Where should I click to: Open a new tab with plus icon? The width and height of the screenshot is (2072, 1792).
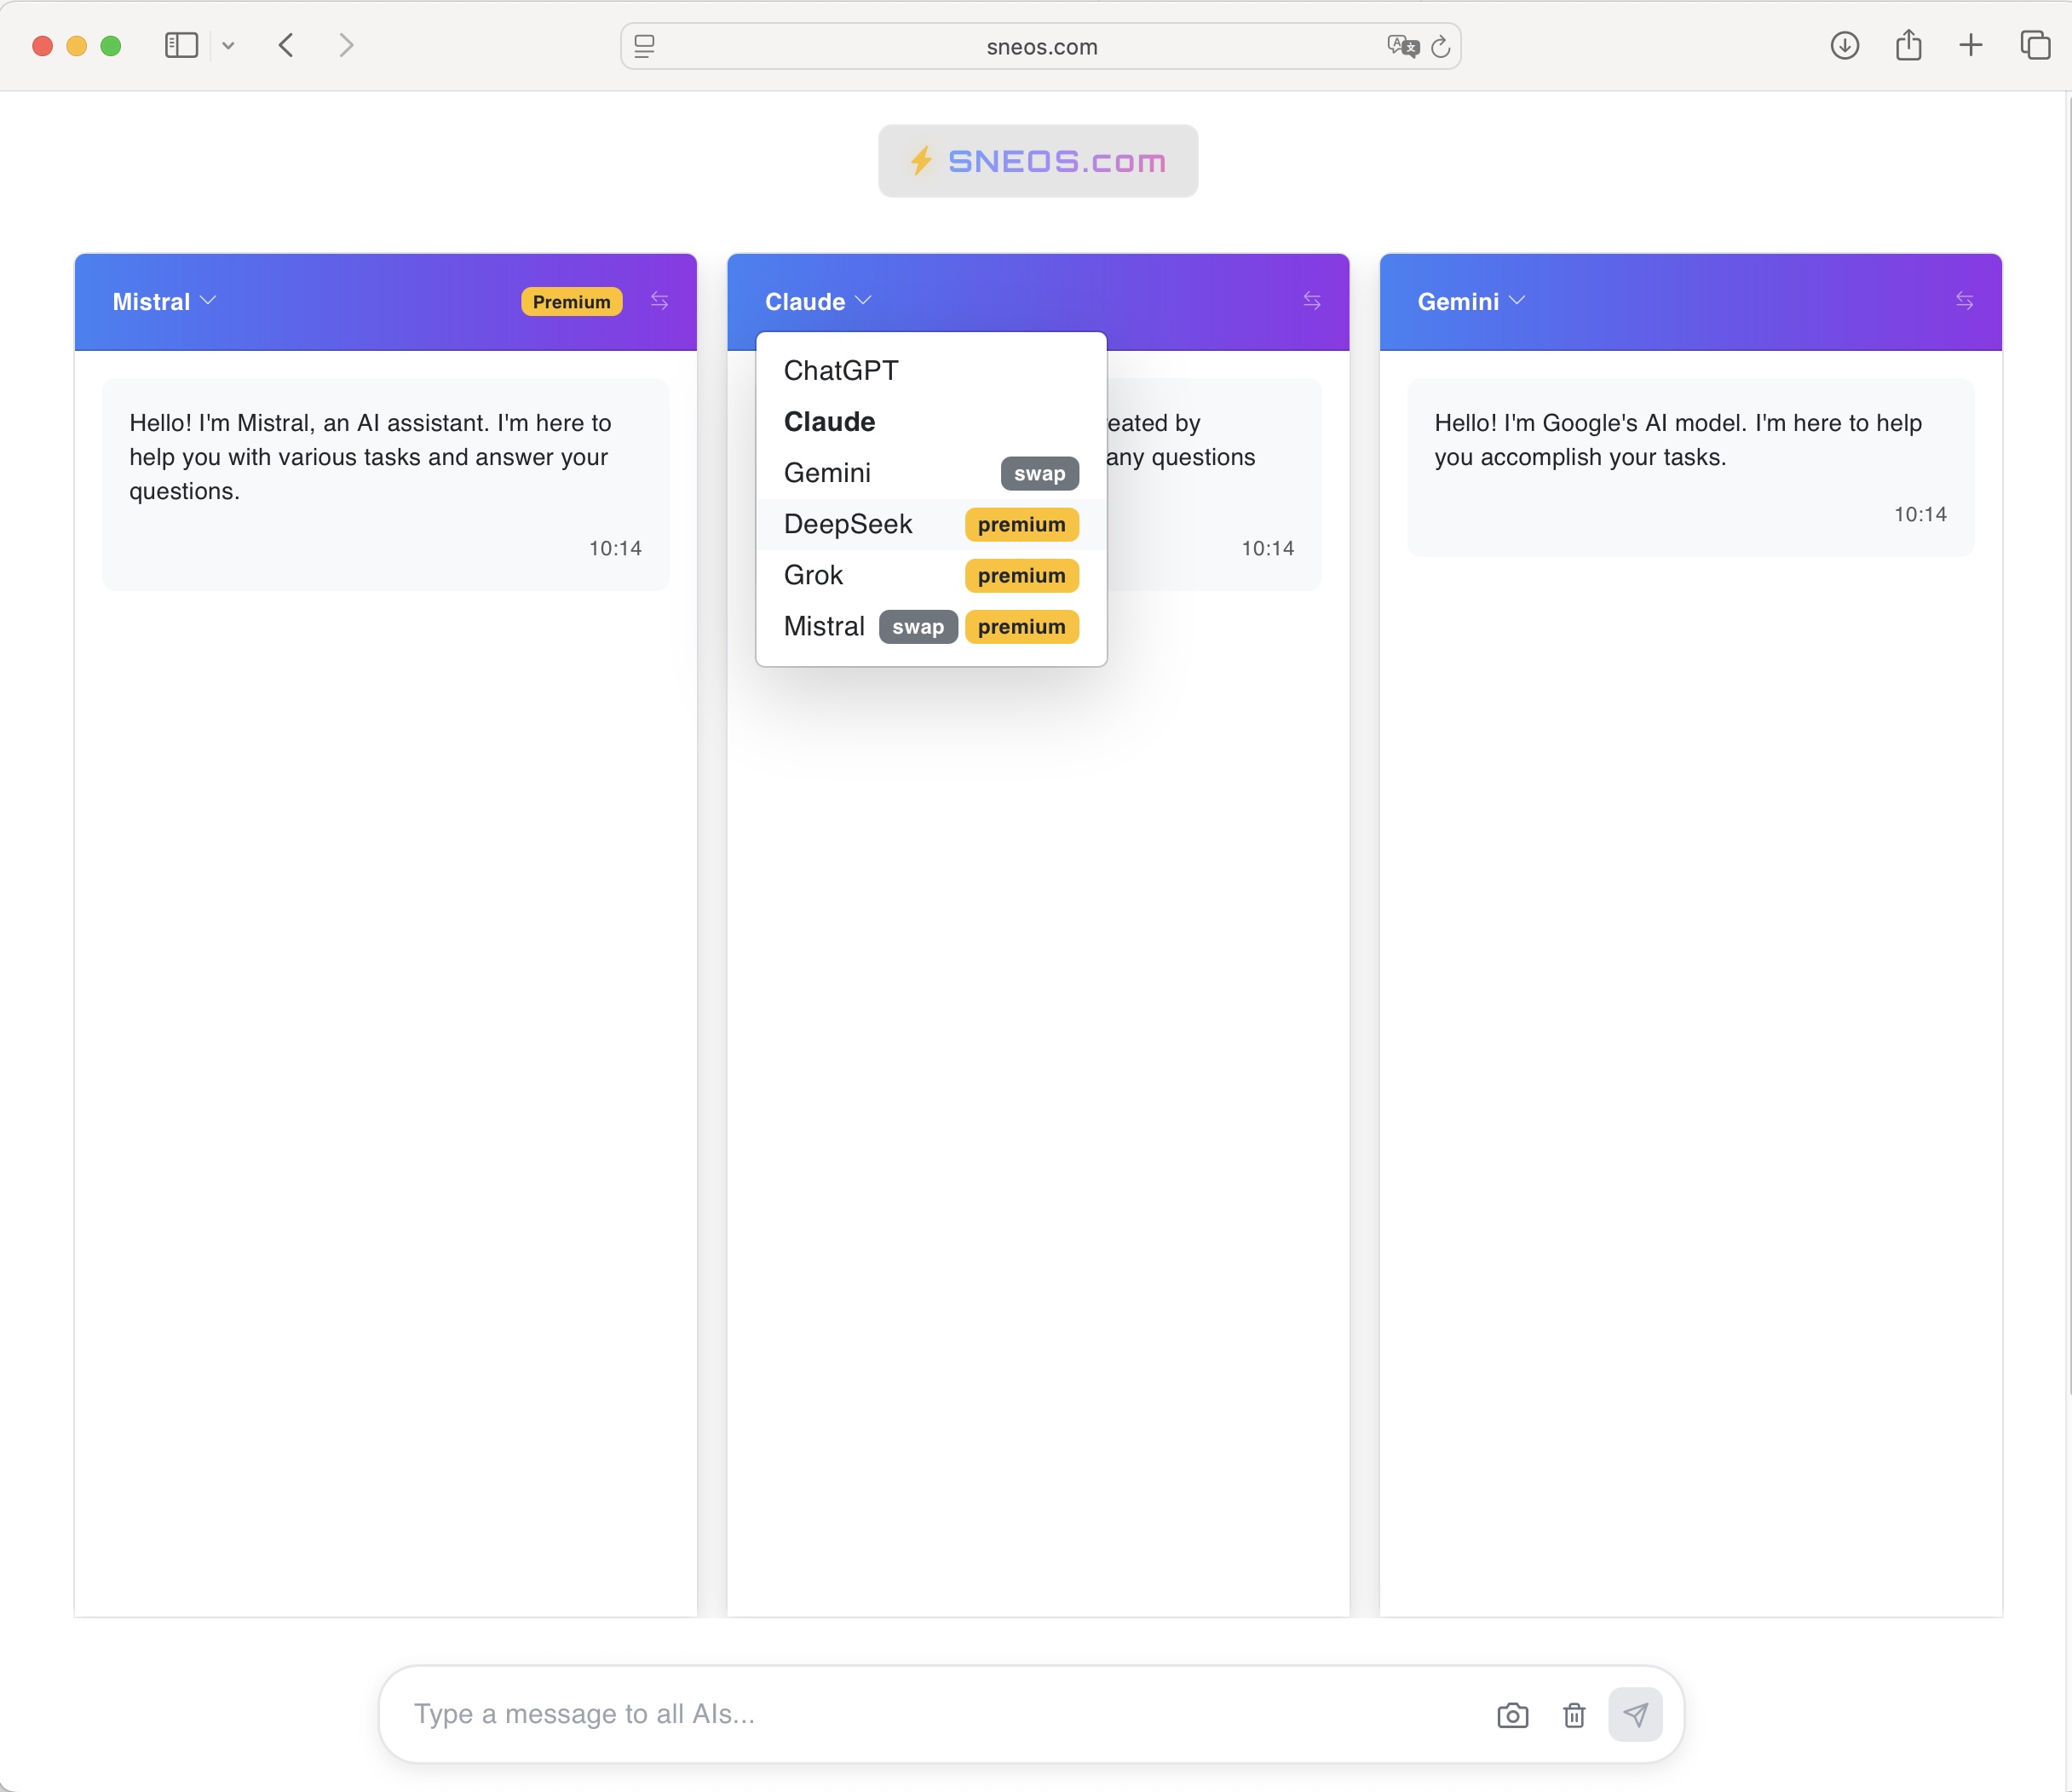click(1970, 45)
